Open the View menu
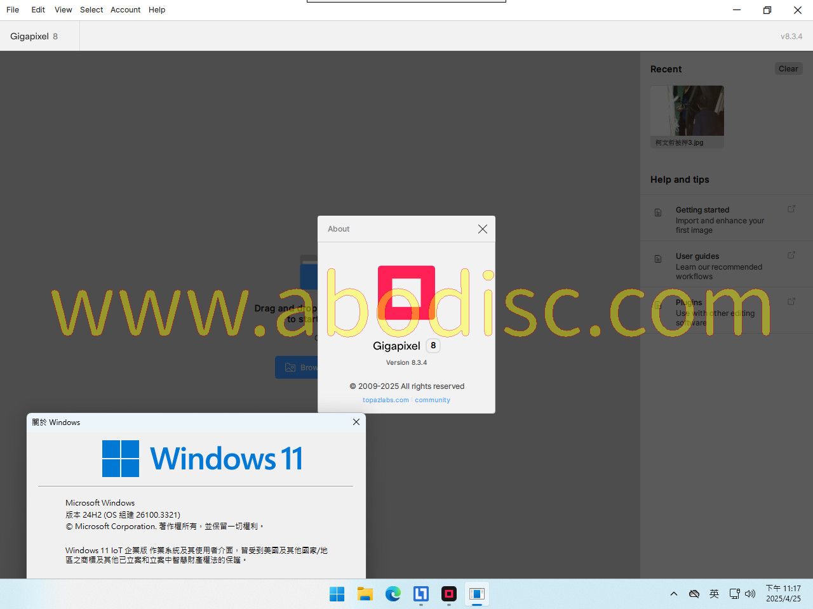This screenshot has height=609, width=813. click(63, 10)
